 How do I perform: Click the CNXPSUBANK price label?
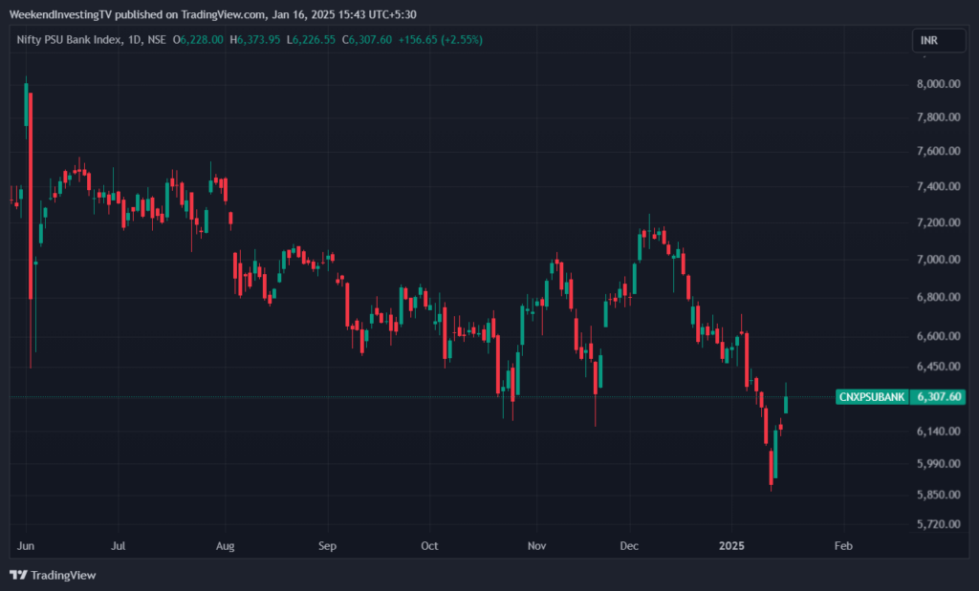pyautogui.click(x=872, y=397)
